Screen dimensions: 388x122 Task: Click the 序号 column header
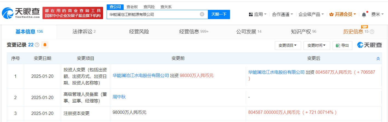(15, 58)
